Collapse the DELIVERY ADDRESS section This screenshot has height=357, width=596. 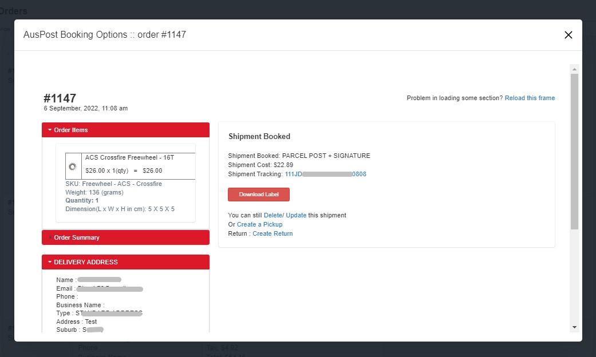125,262
